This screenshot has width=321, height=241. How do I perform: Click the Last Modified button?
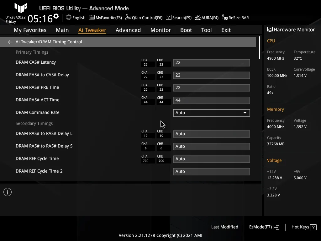pos(224,227)
